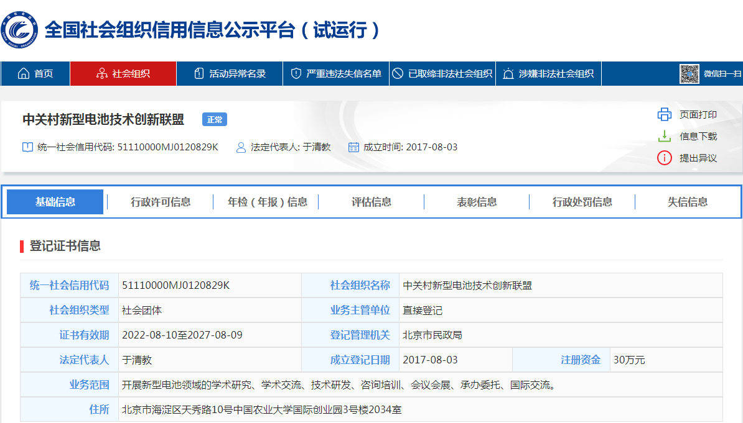Click the alarm icon for 涉嫌非法社会组织
Screen dimensions: 743x423
pyautogui.click(x=508, y=74)
